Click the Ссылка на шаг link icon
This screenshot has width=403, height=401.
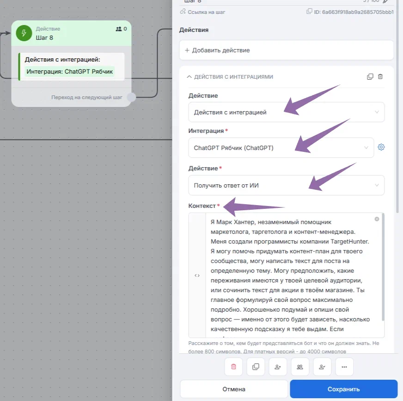tap(183, 12)
